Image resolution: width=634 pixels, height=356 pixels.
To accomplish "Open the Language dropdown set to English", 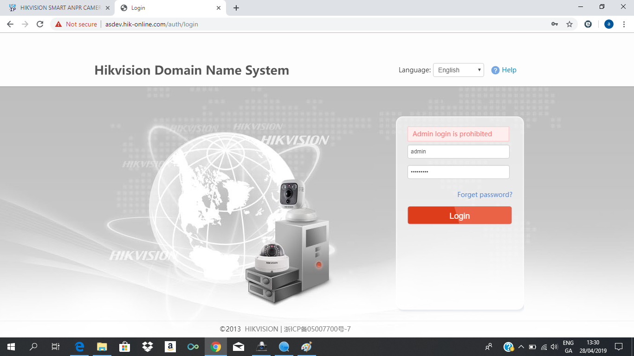I will pos(458,70).
